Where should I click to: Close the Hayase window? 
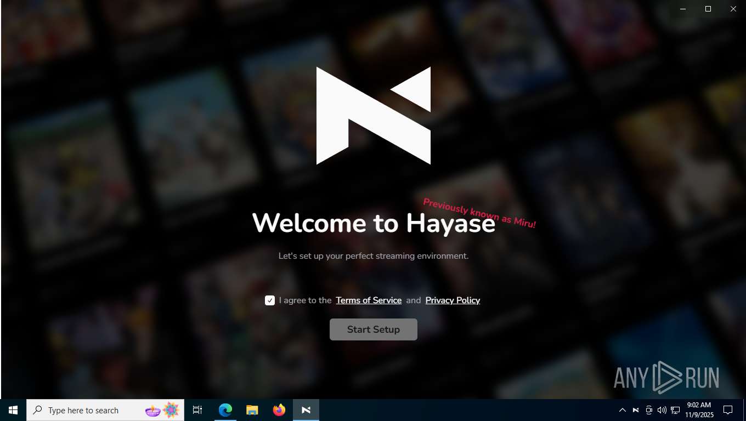(733, 9)
